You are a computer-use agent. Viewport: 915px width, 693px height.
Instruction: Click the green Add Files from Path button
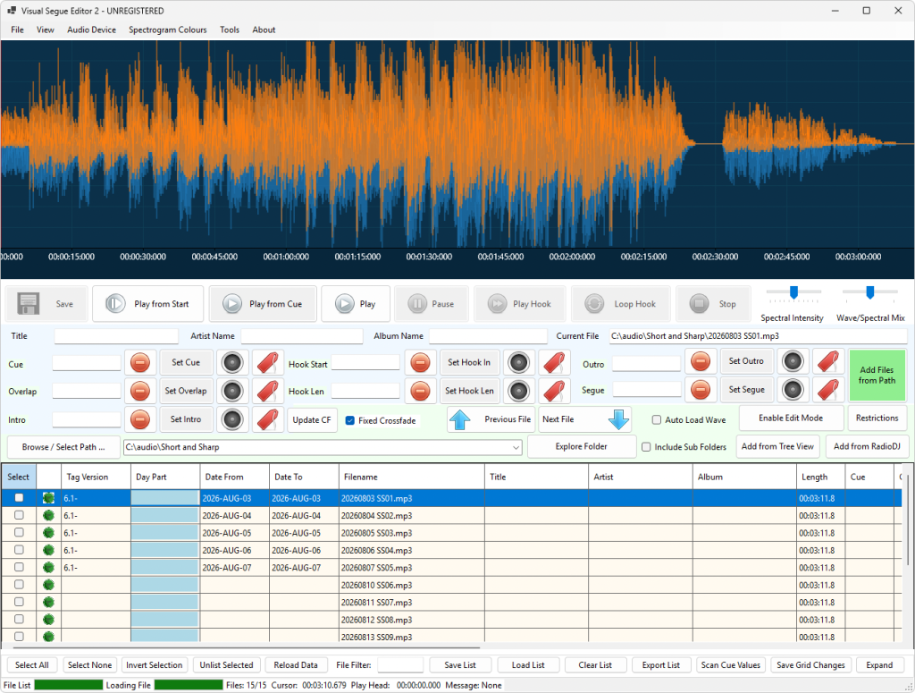(x=877, y=376)
